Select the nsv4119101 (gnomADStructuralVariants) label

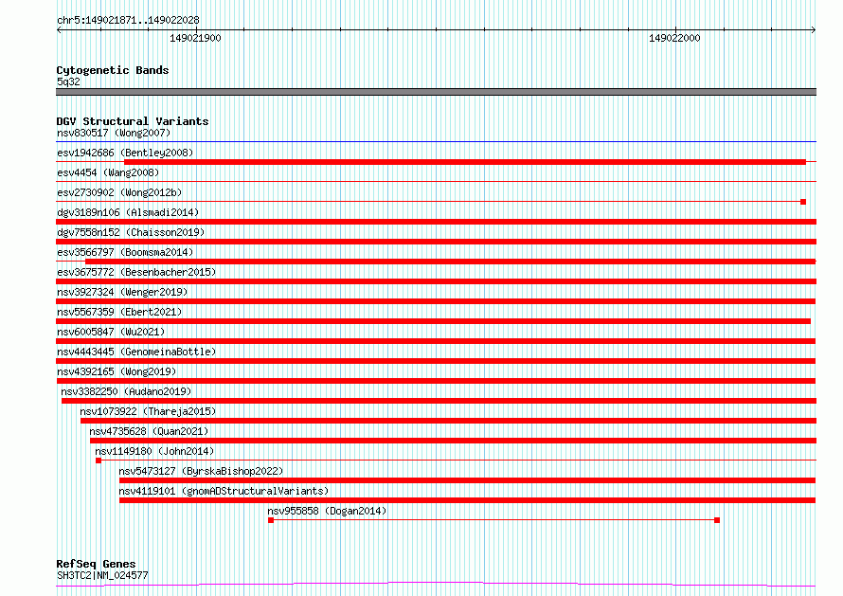pos(224,491)
